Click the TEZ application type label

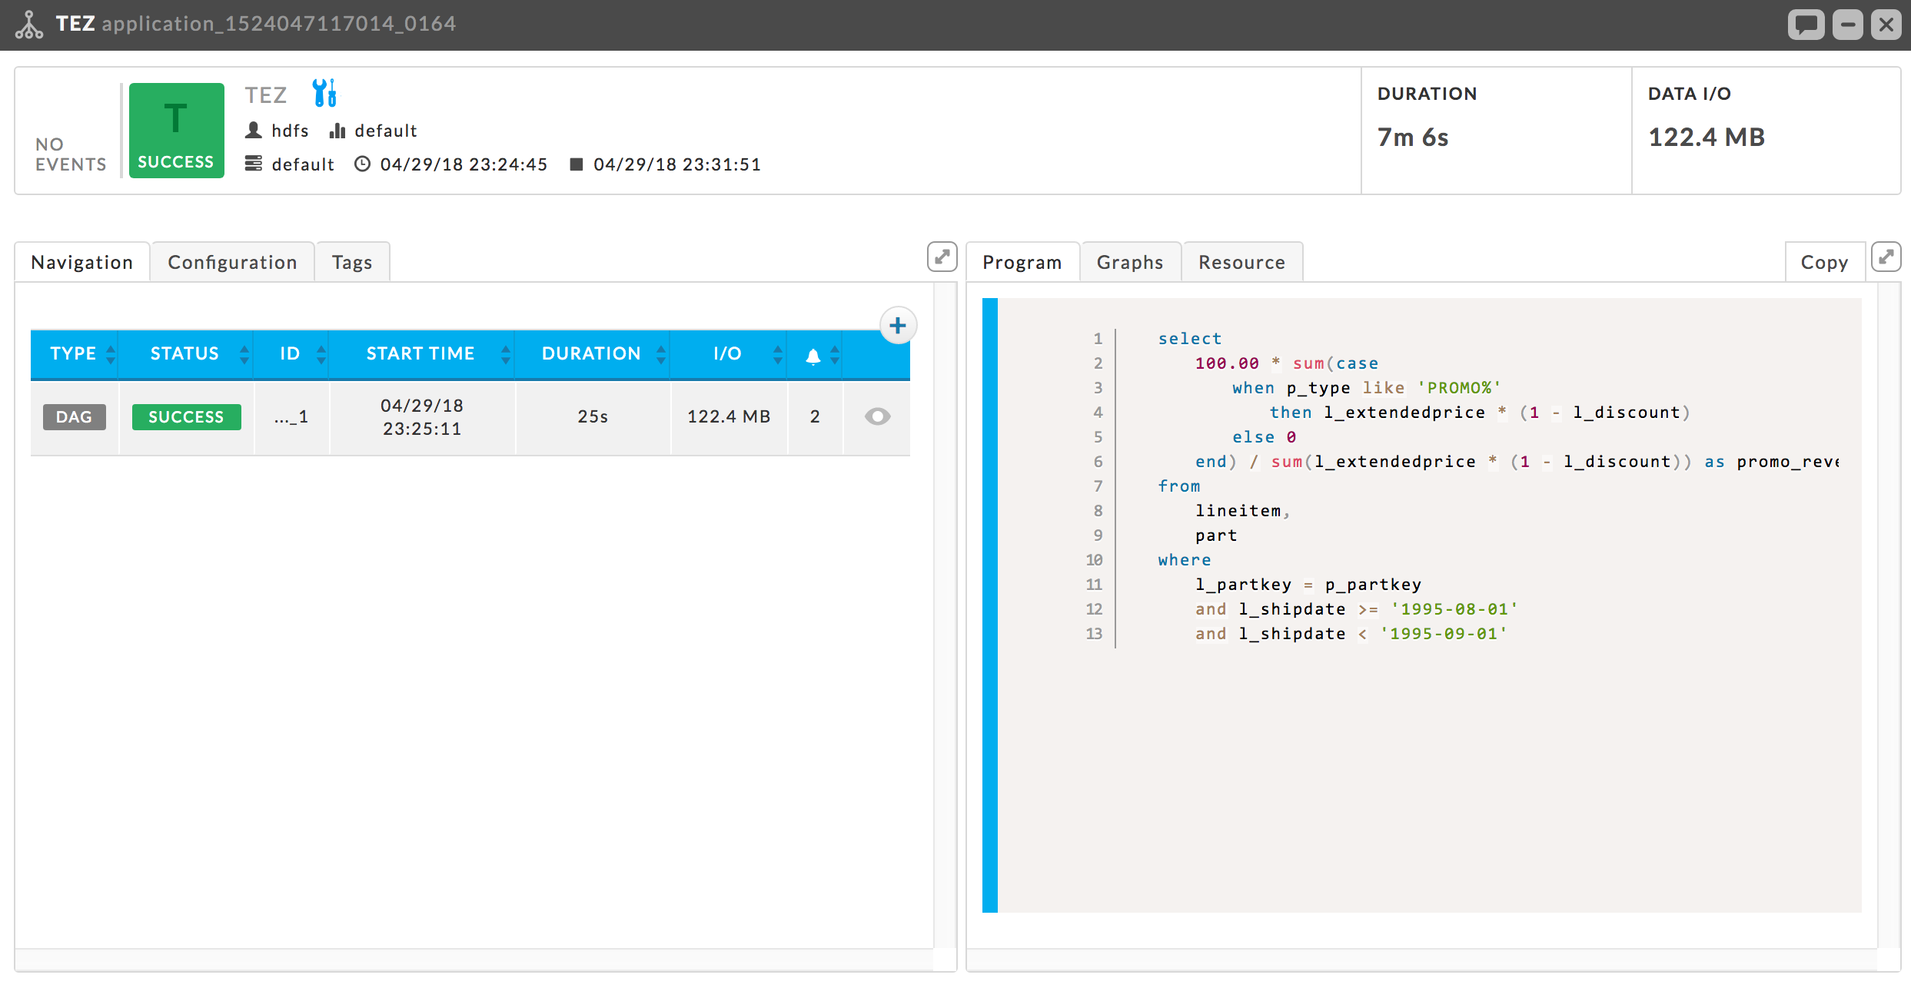tap(266, 95)
